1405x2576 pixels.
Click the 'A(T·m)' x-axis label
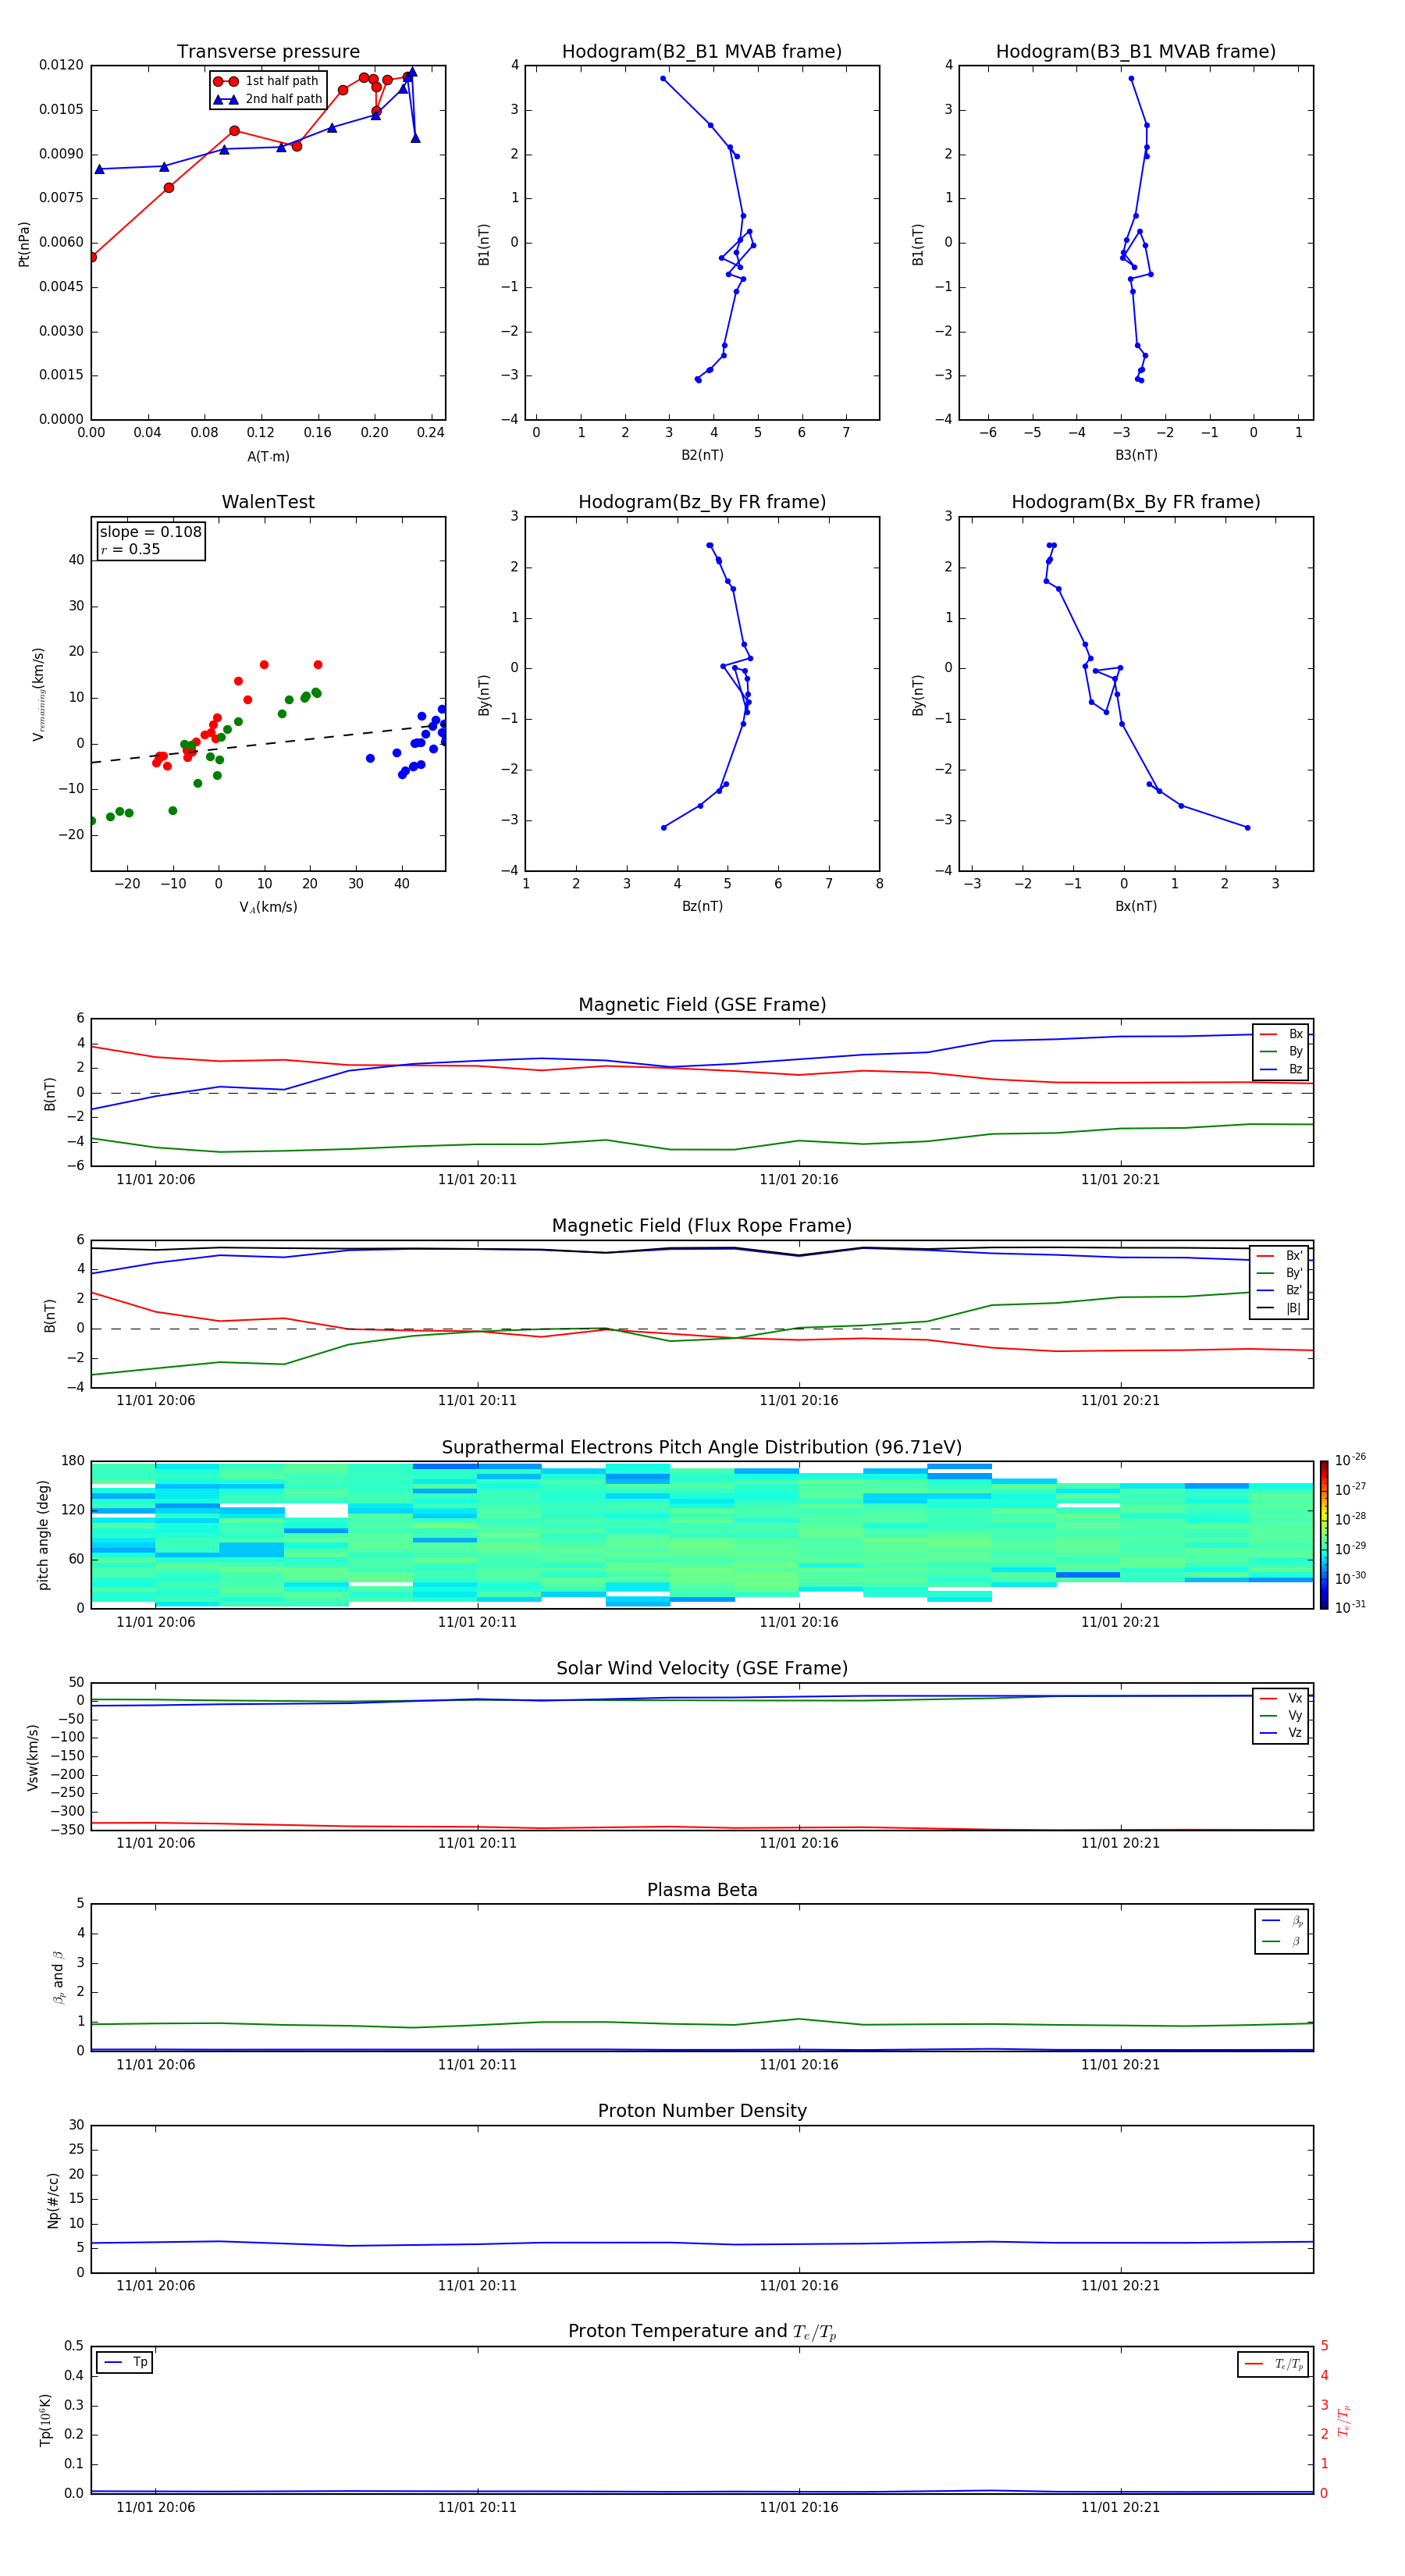click(268, 457)
